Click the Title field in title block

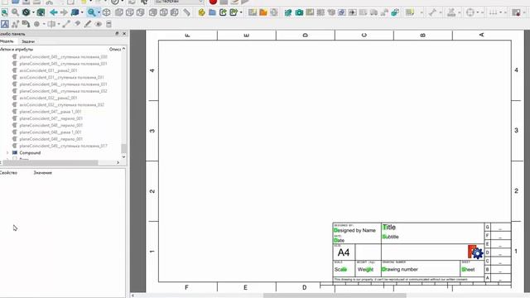(389, 228)
